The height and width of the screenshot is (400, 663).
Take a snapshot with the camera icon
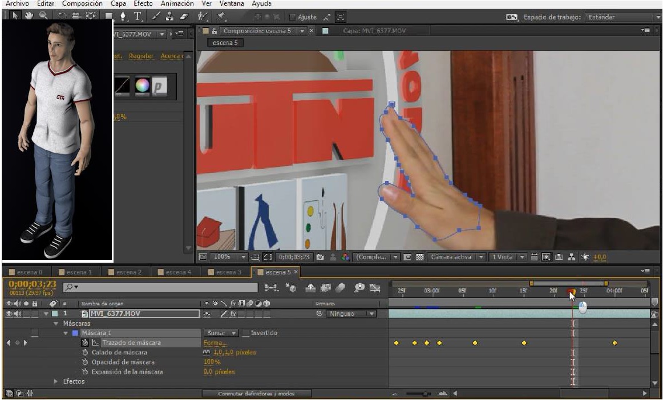[320, 257]
